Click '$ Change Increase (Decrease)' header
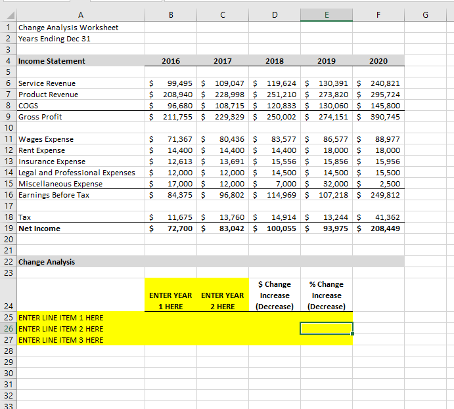This screenshot has width=454, height=409. point(275,295)
